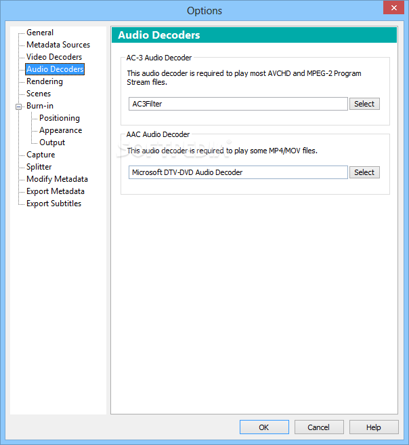Open Help for the Options dialog
This screenshot has height=445, width=409.
click(374, 427)
